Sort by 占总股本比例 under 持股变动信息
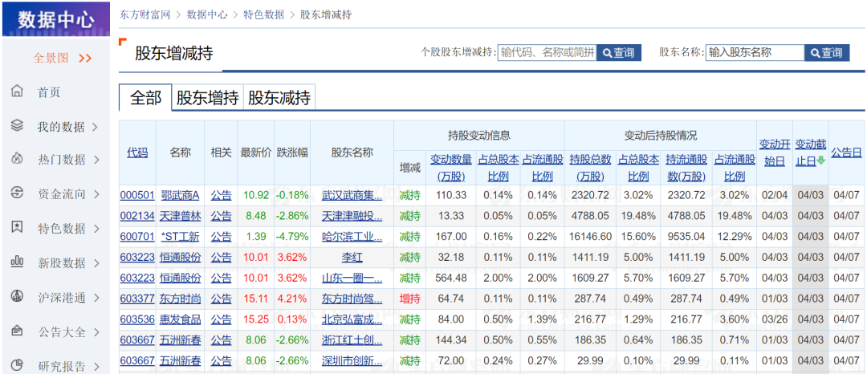This screenshot has width=867, height=374. point(498,168)
